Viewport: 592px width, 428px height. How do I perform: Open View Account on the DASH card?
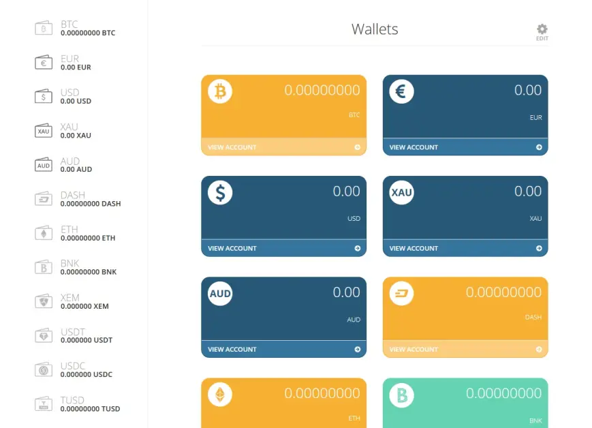coord(465,349)
